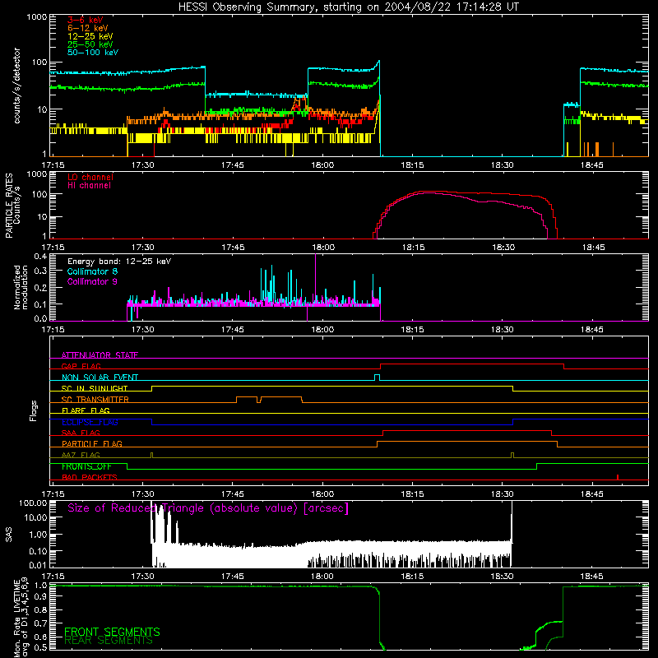Select the yellow '12-25 keV' legend label
This screenshot has width=658, height=658.
[x=90, y=36]
